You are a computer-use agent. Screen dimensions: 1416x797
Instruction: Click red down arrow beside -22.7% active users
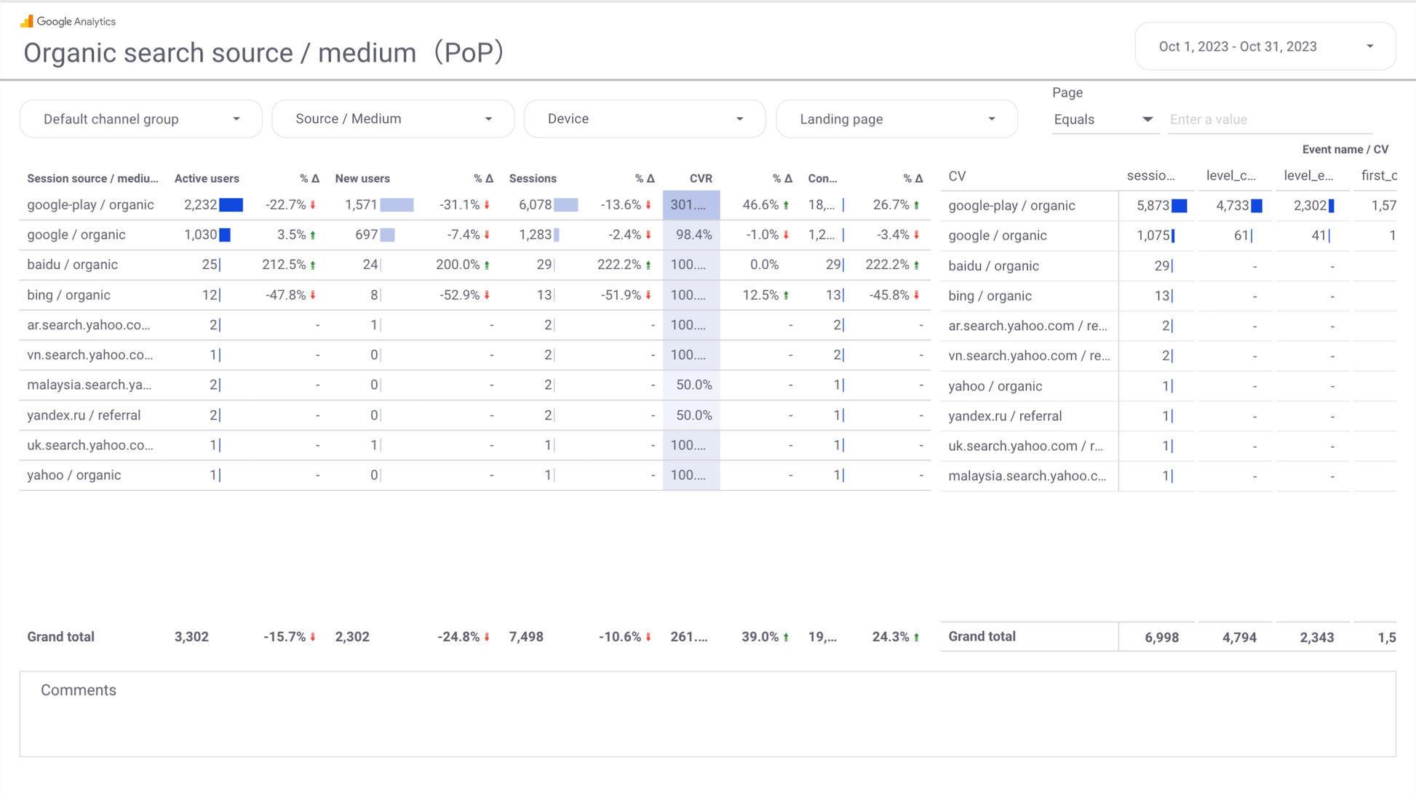[x=314, y=205]
